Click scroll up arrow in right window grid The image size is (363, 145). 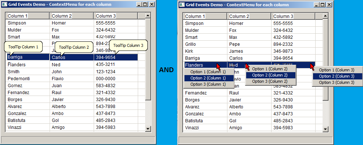tap(325, 16)
